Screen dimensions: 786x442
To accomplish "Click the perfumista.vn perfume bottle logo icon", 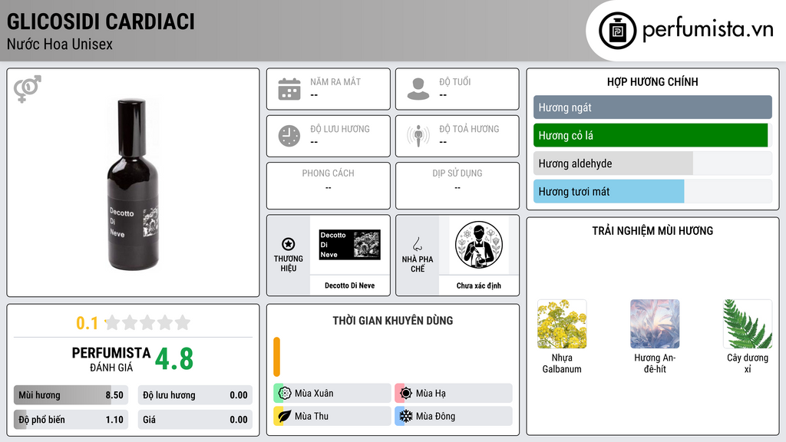I will click(x=617, y=31).
